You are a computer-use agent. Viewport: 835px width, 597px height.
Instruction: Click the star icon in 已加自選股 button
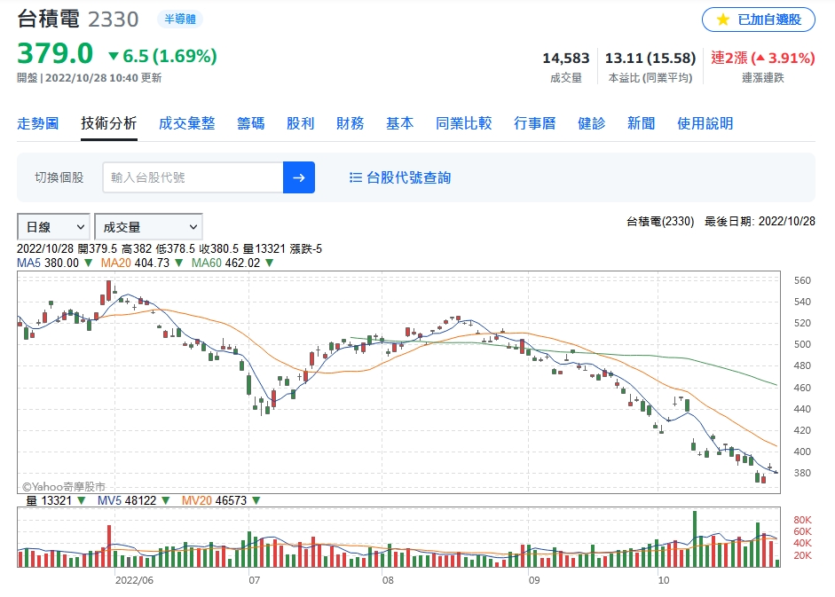(722, 20)
